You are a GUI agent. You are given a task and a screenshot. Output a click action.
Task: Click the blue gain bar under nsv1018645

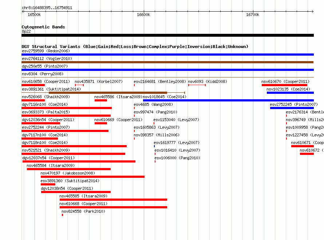[x=228, y=100]
